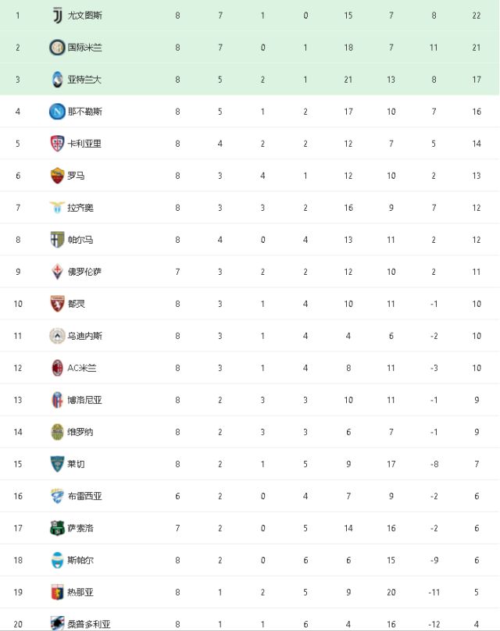Open team link 博洛尼亚
The width and height of the screenshot is (500, 631).
coord(84,400)
